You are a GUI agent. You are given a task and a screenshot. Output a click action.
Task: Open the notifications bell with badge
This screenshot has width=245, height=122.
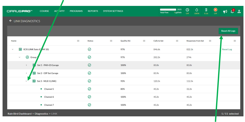(232, 11)
